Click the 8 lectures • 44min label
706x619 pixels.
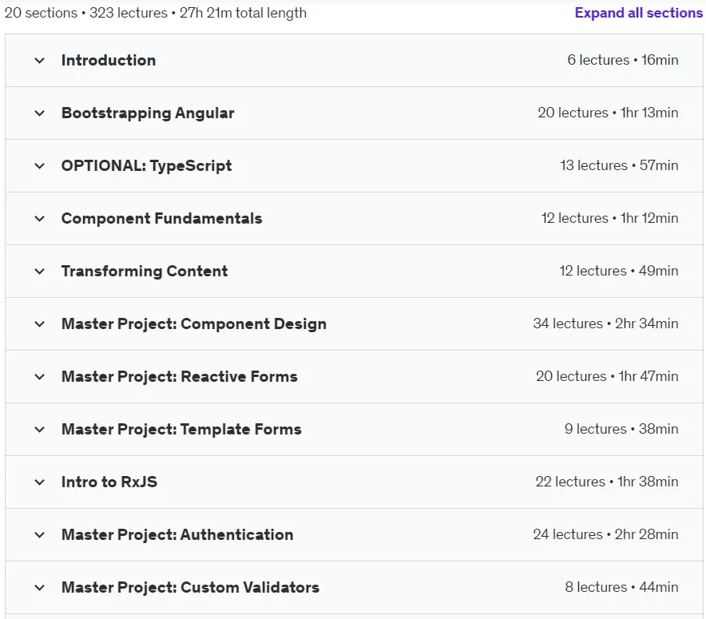622,587
